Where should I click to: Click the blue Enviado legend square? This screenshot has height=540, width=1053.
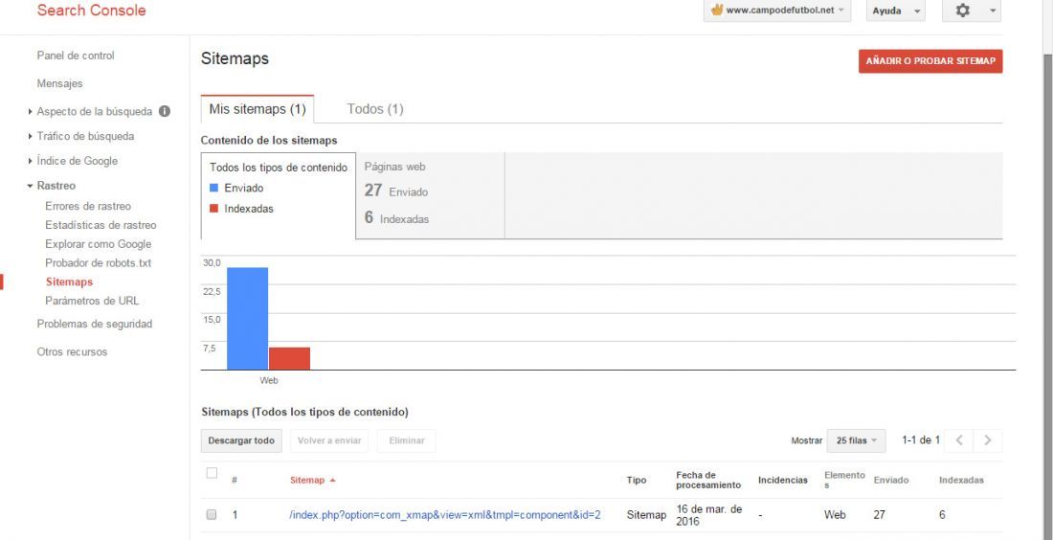[x=214, y=188]
